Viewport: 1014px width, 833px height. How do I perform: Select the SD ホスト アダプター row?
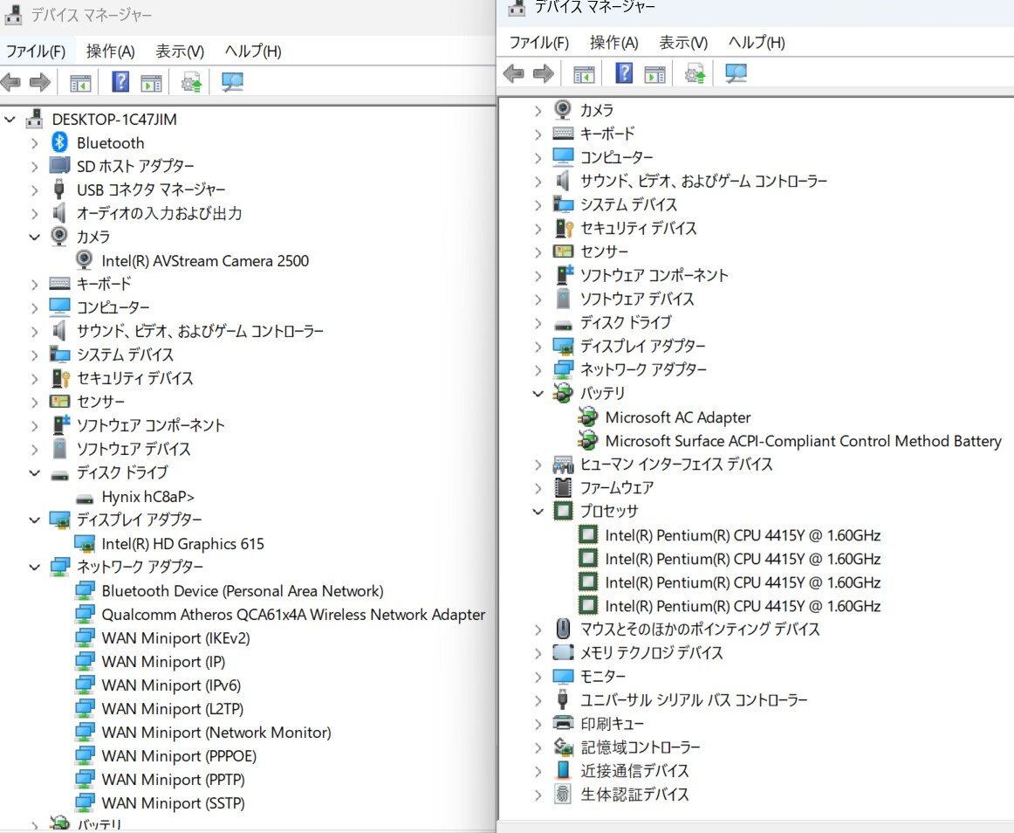(135, 167)
